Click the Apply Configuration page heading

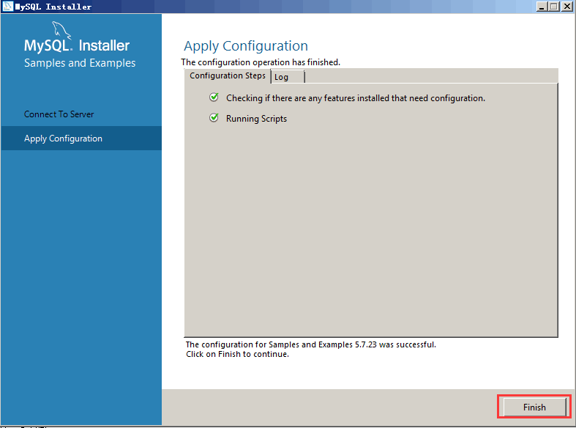tap(246, 46)
